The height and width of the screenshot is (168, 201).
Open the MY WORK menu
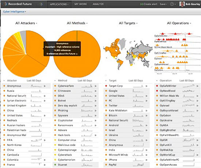click(x=80, y=4)
